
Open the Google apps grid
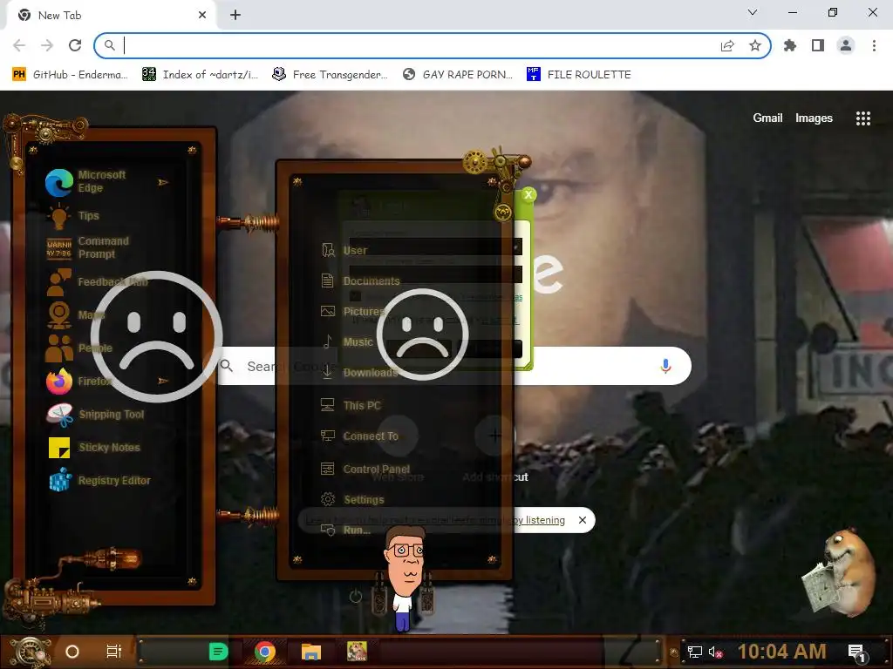pos(862,118)
